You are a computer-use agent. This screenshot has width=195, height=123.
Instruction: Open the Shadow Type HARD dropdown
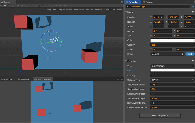(x=172, y=80)
